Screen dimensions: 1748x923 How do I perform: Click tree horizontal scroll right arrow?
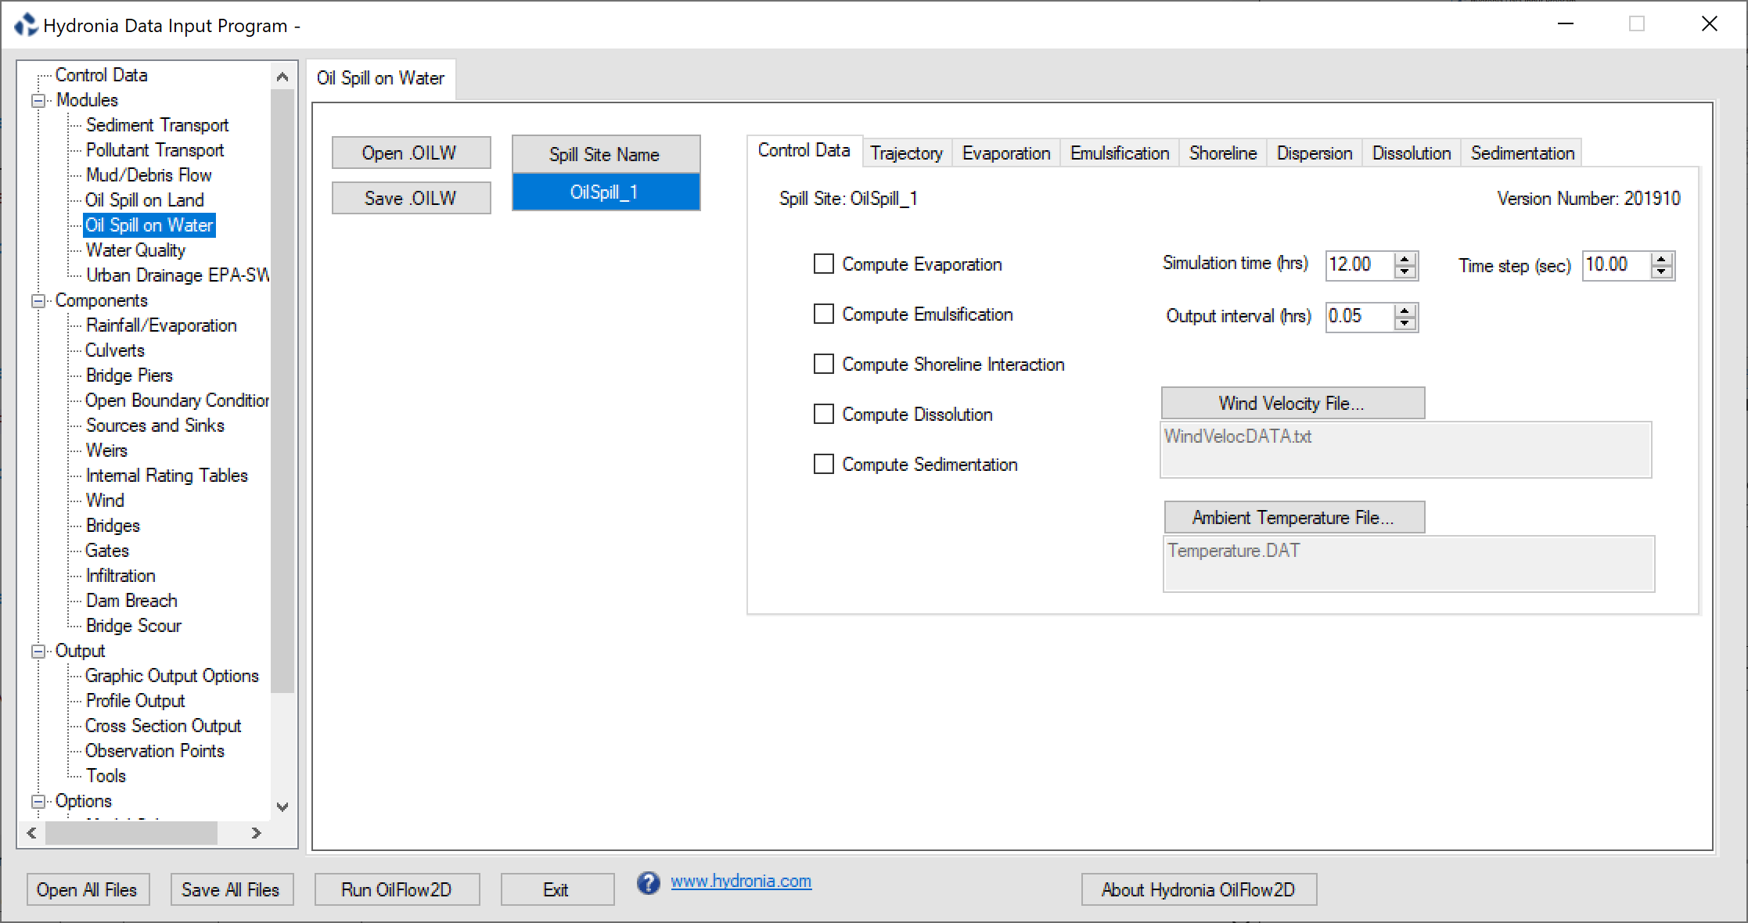click(x=256, y=834)
